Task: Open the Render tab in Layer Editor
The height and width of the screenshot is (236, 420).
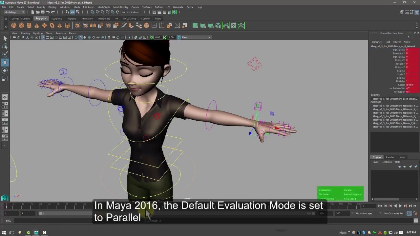Action: (x=390, y=157)
